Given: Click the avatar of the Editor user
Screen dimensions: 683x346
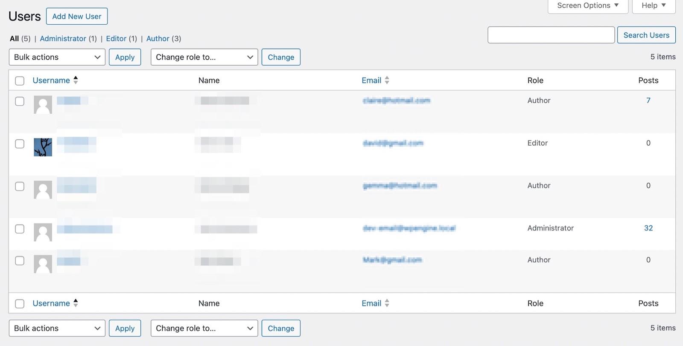Looking at the screenshot, I should pos(43,147).
